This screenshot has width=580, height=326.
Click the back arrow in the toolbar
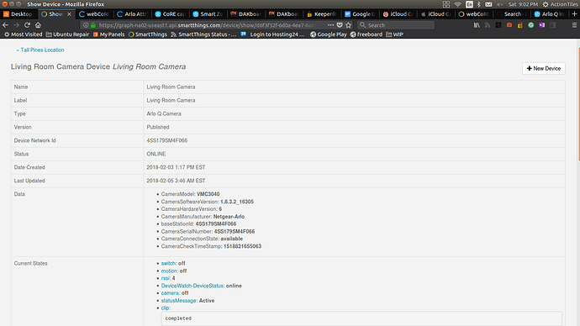[6, 25]
